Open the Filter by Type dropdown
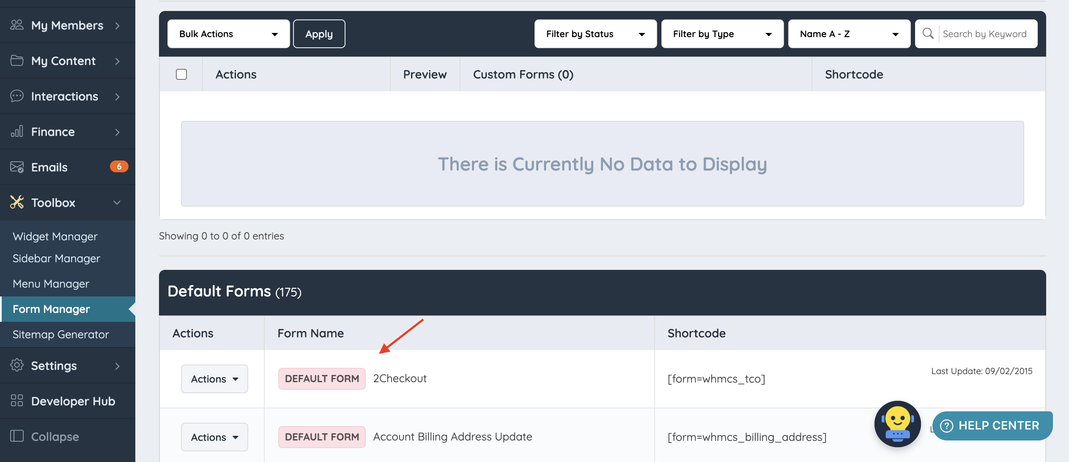This screenshot has width=1069, height=462. tap(722, 34)
